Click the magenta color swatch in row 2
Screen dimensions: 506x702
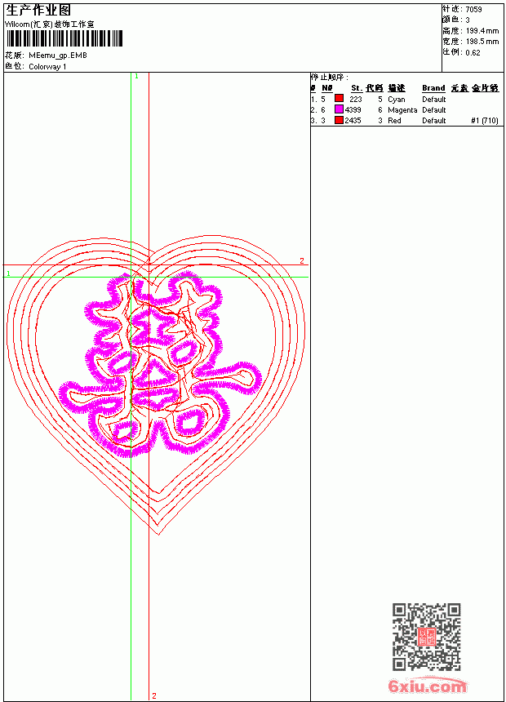tap(339, 109)
